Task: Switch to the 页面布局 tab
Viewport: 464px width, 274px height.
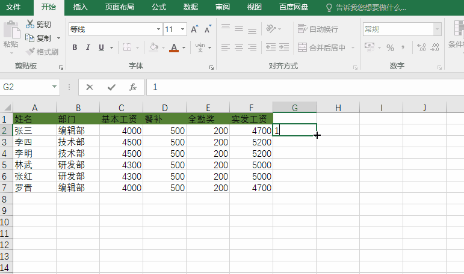Action: pos(120,7)
